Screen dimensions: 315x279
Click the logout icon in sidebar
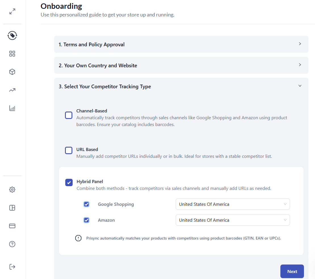coord(12,267)
